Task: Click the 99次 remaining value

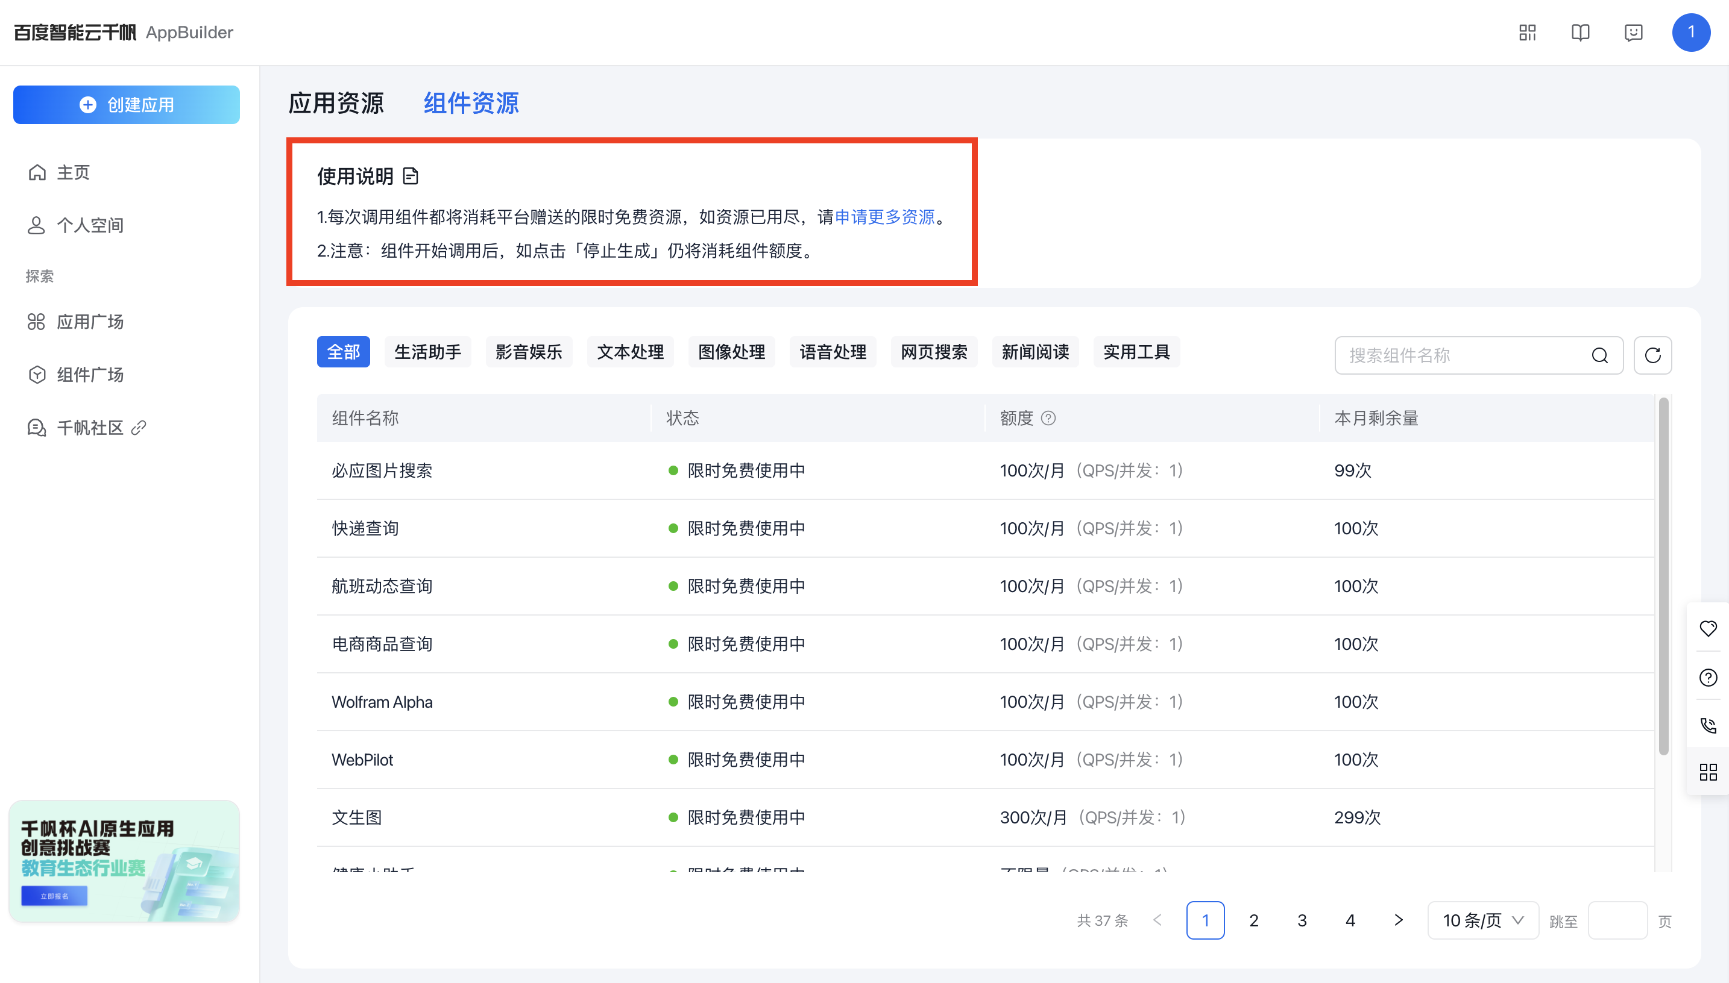Action: tap(1353, 470)
